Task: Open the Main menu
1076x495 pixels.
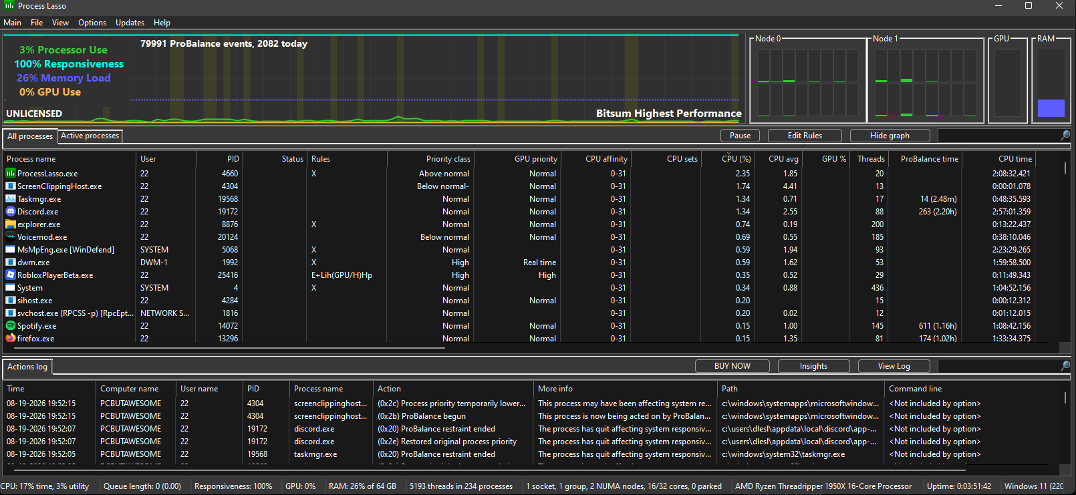Action: point(13,23)
